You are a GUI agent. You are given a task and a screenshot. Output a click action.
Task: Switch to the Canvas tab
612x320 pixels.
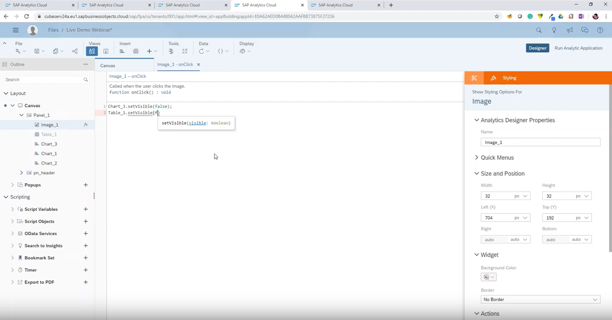(x=107, y=65)
